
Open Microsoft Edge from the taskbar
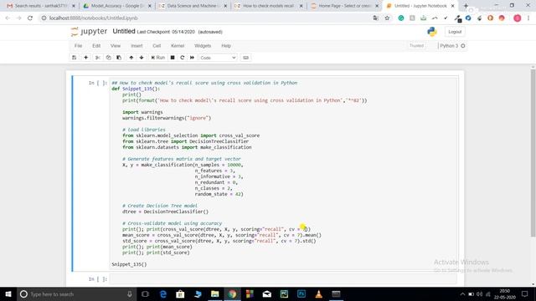point(163,293)
